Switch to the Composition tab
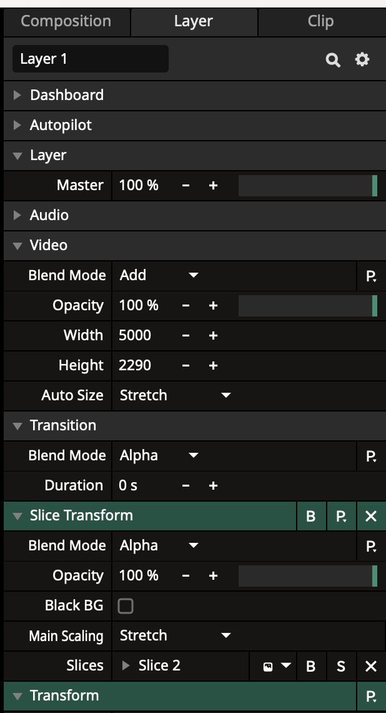Viewport: 386px width, 713px height. coord(66,21)
